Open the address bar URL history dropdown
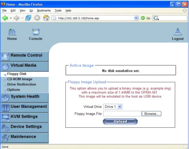Image resolution: width=189 pixels, height=149 pixels. (136, 18)
